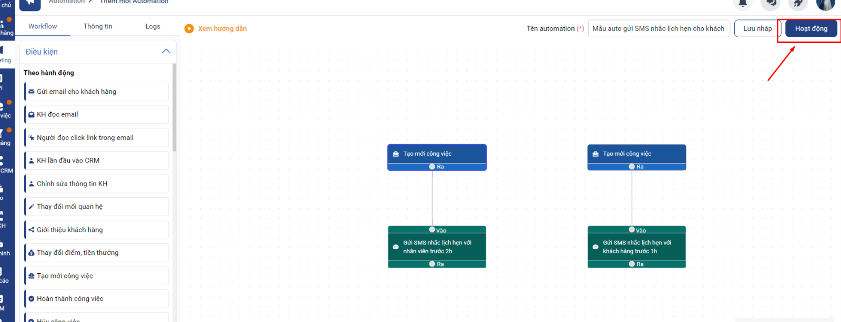Click the left 'Ra' output port of Tạo mới công việc
The height and width of the screenshot is (322, 841).
(432, 167)
